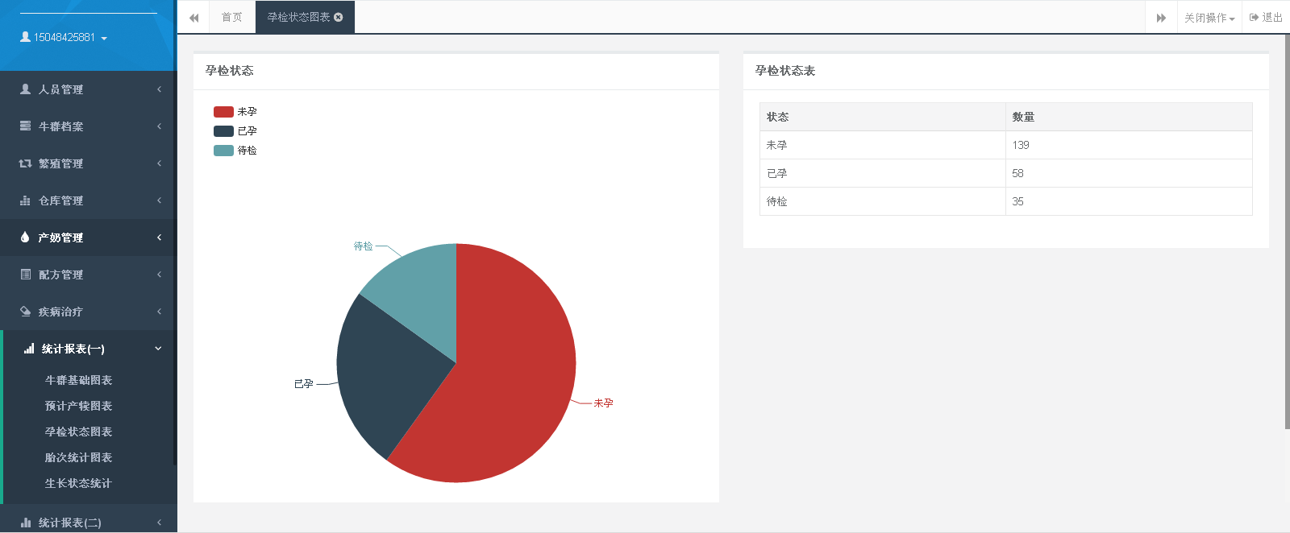
Task: Click the person icon next to 人员管理
Action: 25,89
